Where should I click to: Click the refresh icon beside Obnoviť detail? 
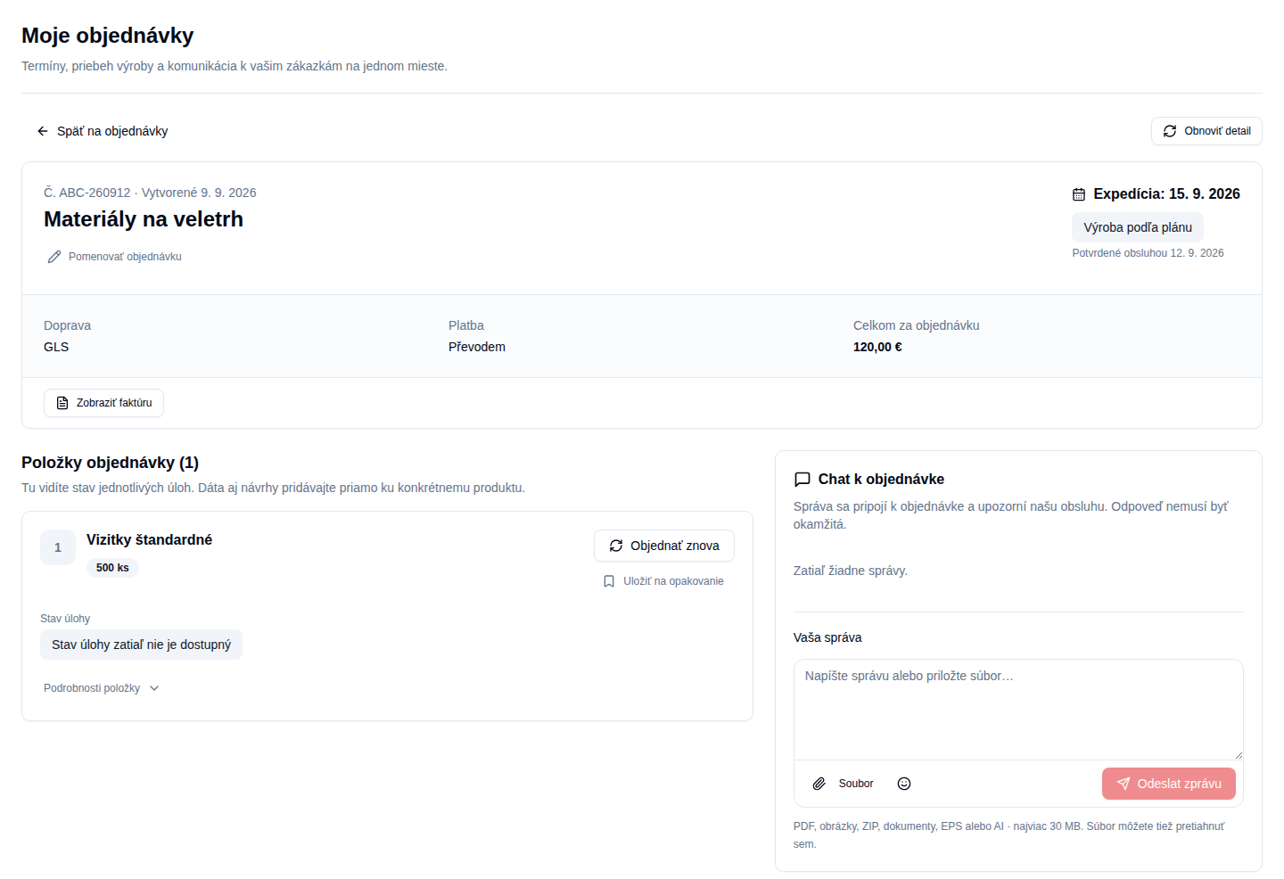[1170, 131]
